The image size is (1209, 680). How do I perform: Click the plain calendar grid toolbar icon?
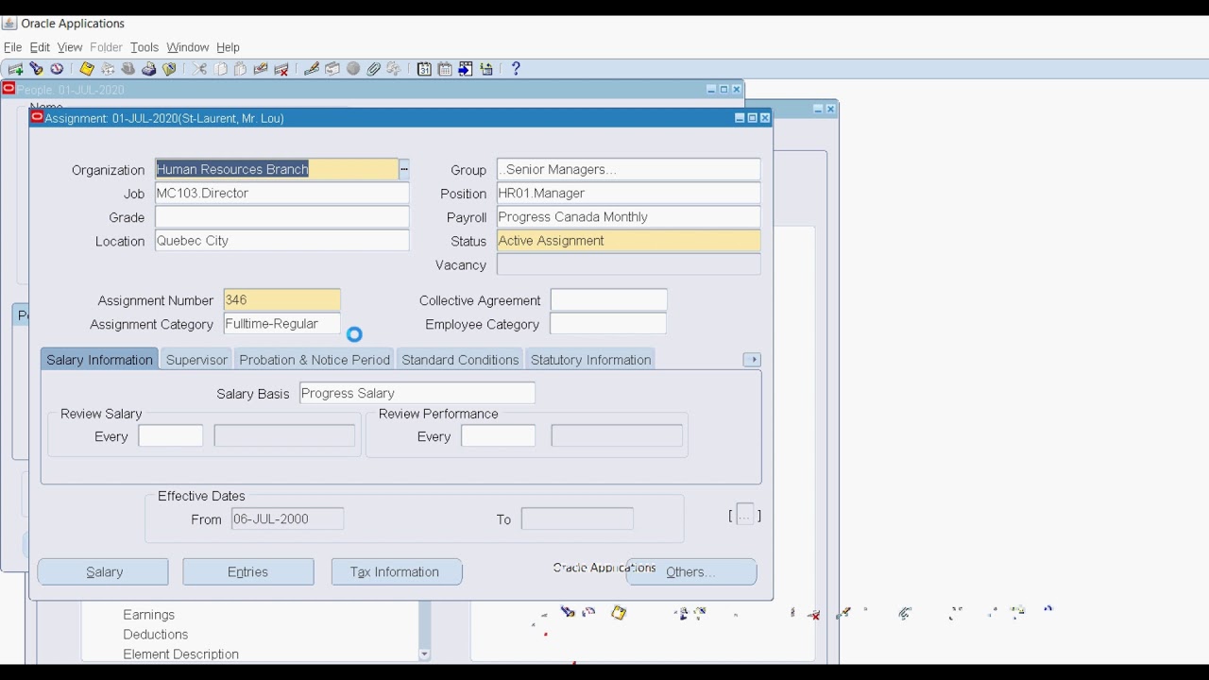[x=445, y=69]
